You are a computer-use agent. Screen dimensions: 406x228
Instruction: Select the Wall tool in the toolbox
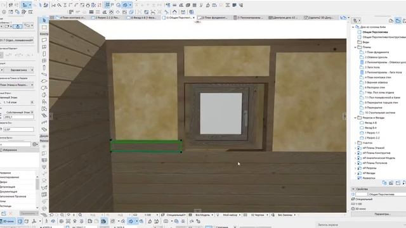[44, 40]
